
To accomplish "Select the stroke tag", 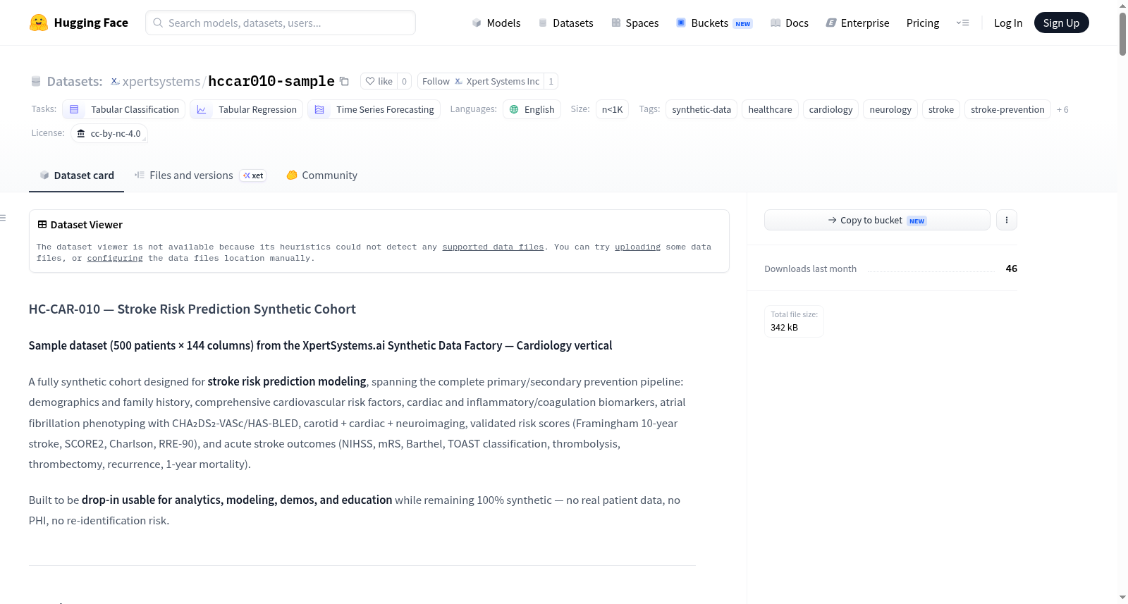I will (x=941, y=109).
